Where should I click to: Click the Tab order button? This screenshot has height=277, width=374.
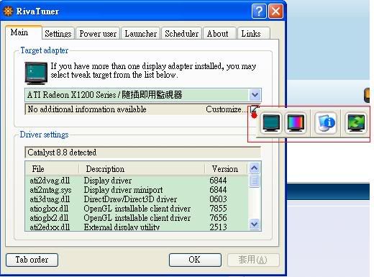pos(32,260)
